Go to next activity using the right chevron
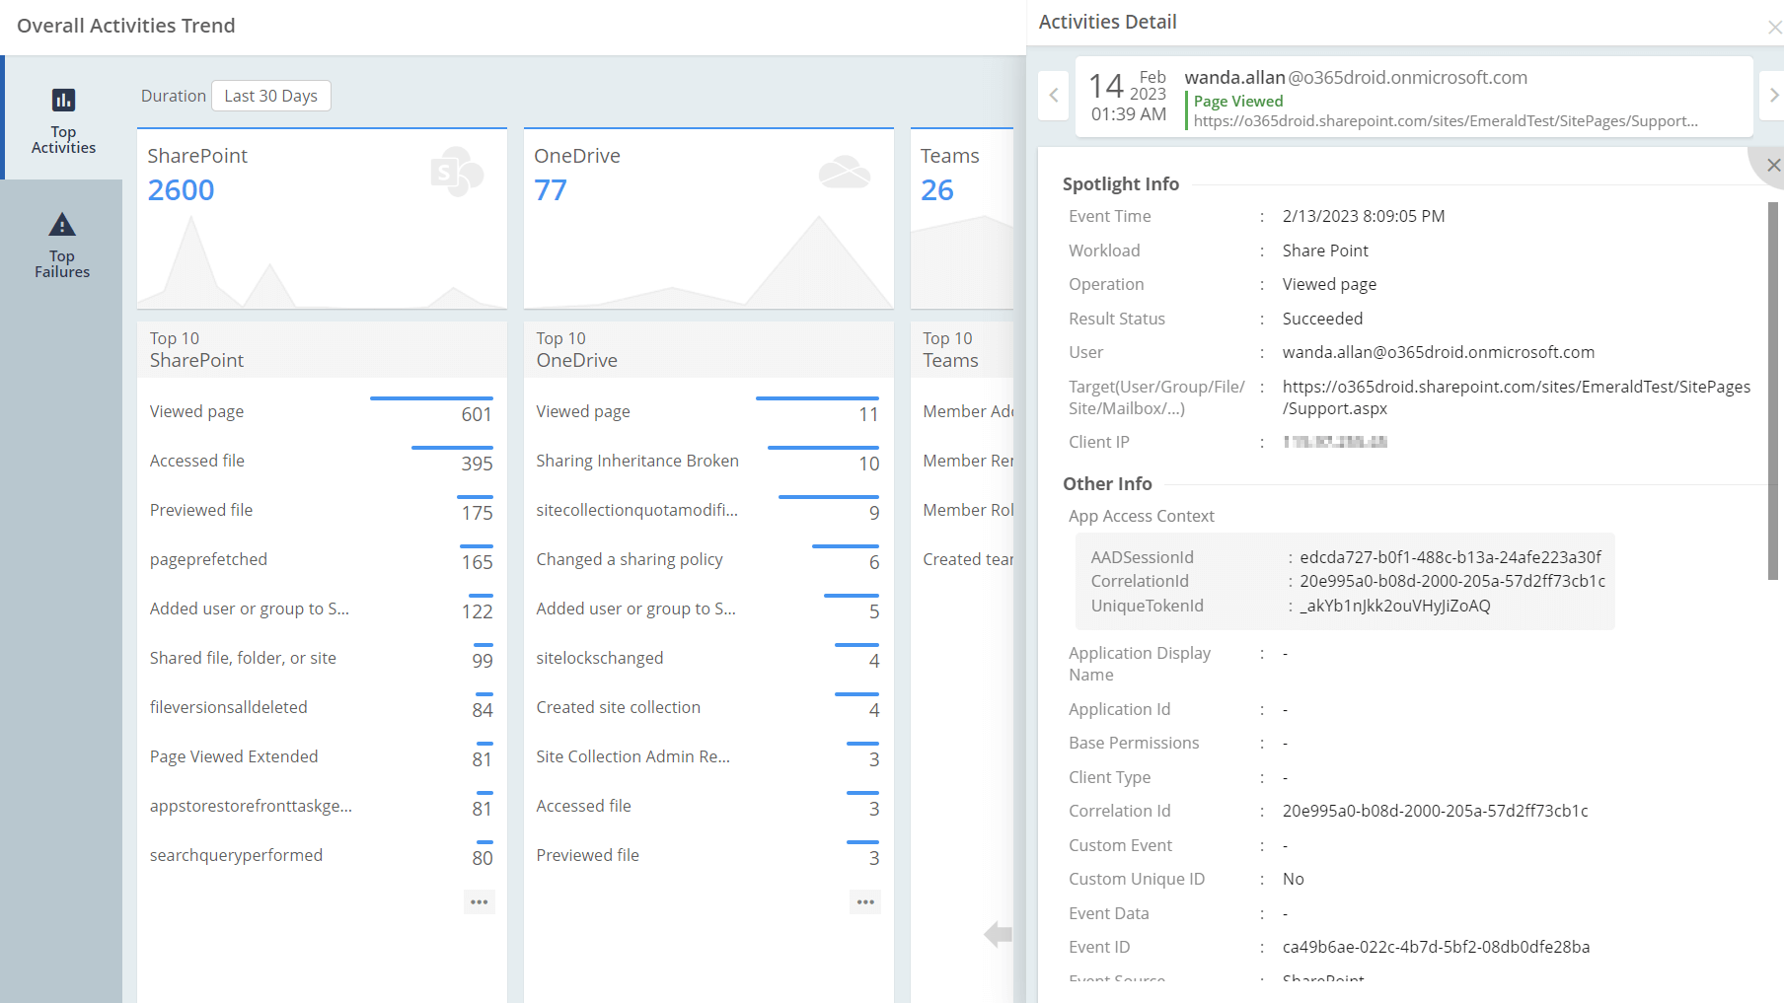The image size is (1784, 1003). (x=1774, y=95)
